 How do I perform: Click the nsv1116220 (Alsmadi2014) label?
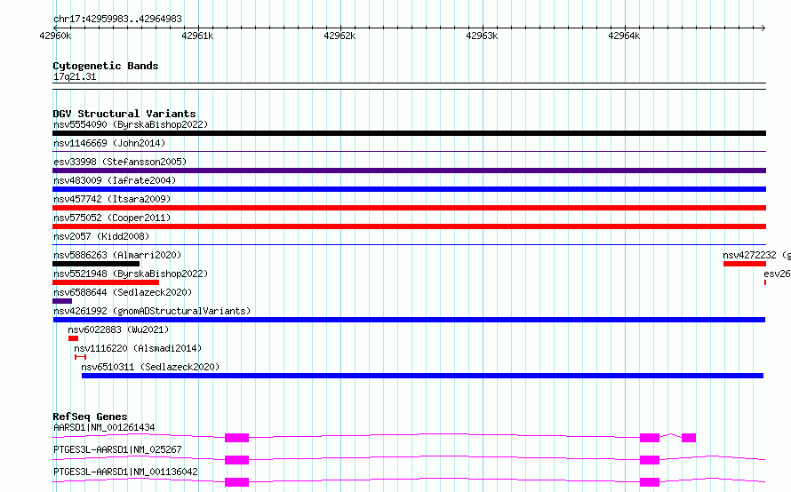(x=138, y=348)
